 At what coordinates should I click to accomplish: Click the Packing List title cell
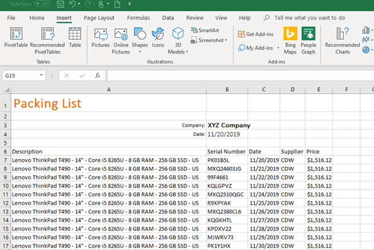[108, 103]
